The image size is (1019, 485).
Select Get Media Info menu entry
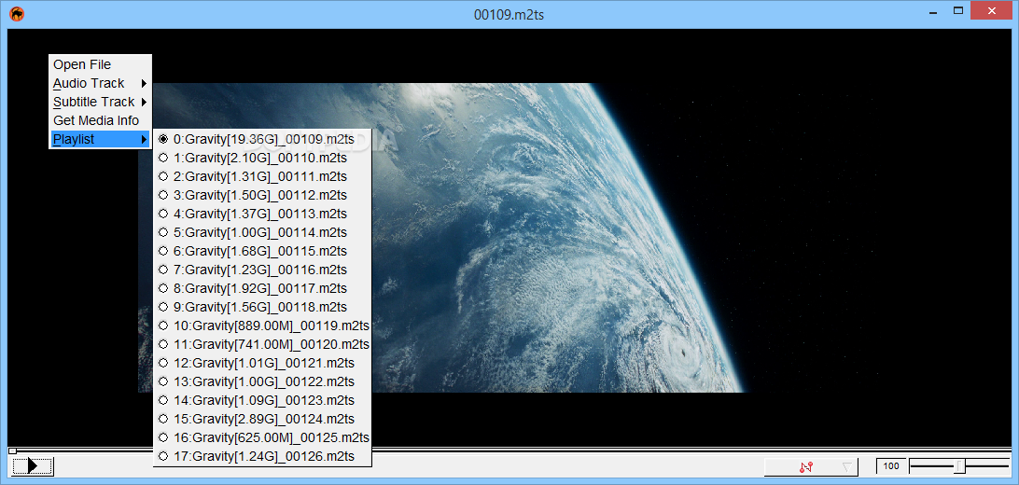click(x=100, y=120)
